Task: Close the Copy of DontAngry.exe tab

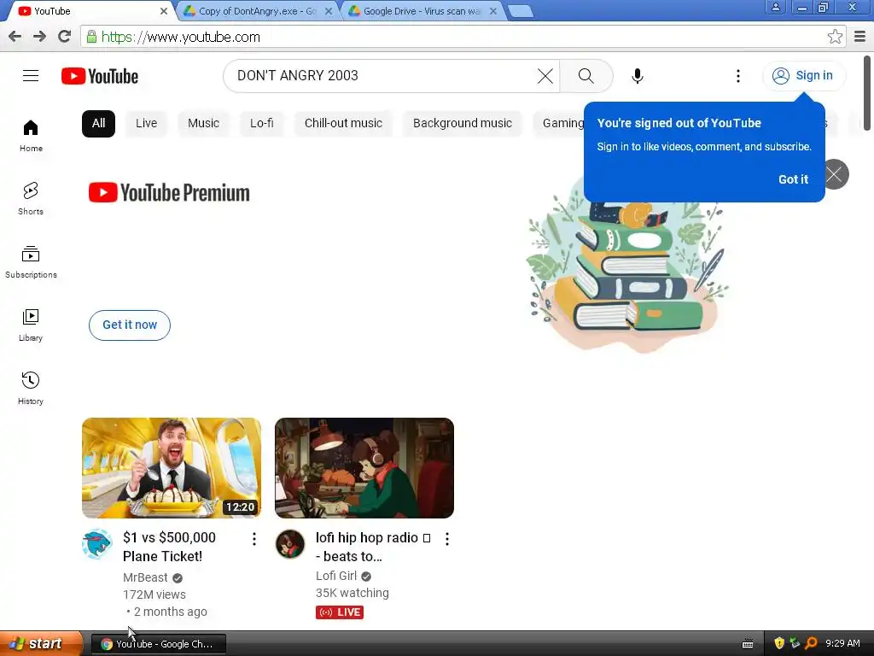Action: pyautogui.click(x=329, y=11)
